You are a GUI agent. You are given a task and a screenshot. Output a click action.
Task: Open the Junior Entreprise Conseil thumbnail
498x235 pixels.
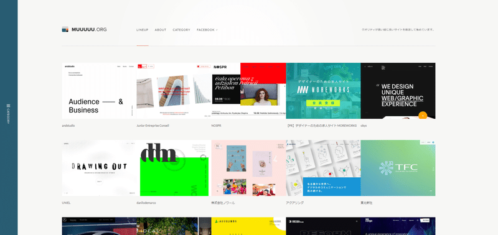(174, 91)
